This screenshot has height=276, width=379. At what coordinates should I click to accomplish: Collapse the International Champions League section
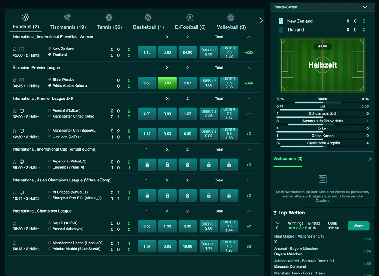(x=249, y=211)
